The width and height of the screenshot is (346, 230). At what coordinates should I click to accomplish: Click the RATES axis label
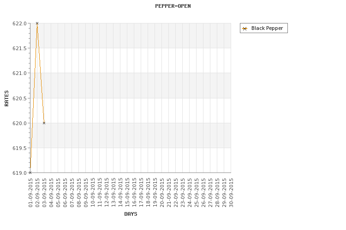pyautogui.click(x=6, y=98)
